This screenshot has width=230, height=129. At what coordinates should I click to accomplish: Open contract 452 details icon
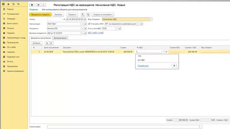click(85, 33)
